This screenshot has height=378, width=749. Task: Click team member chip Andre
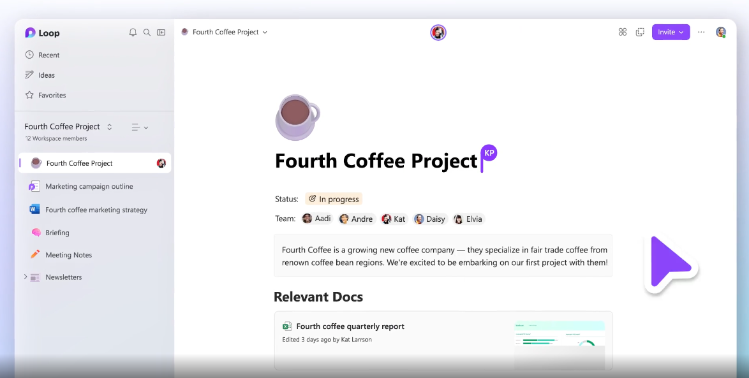point(356,219)
